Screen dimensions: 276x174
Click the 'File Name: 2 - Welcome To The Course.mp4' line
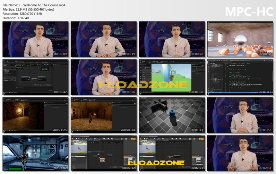[34, 5]
